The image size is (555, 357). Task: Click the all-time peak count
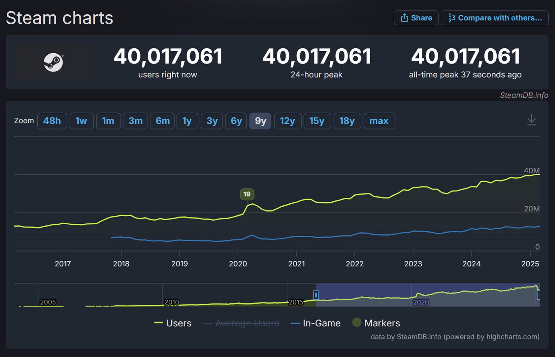click(x=465, y=56)
